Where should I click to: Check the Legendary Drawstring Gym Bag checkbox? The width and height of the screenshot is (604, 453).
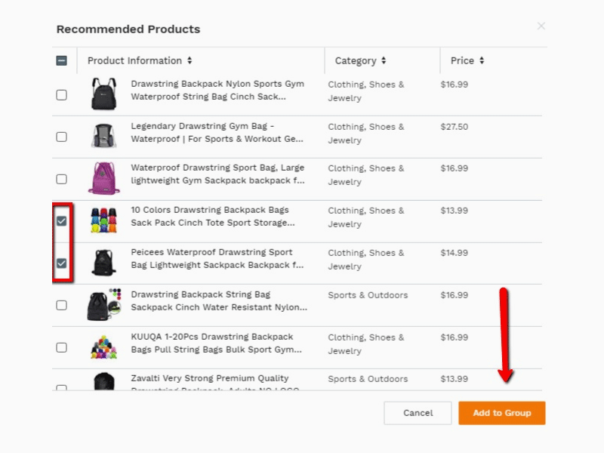pyautogui.click(x=62, y=137)
